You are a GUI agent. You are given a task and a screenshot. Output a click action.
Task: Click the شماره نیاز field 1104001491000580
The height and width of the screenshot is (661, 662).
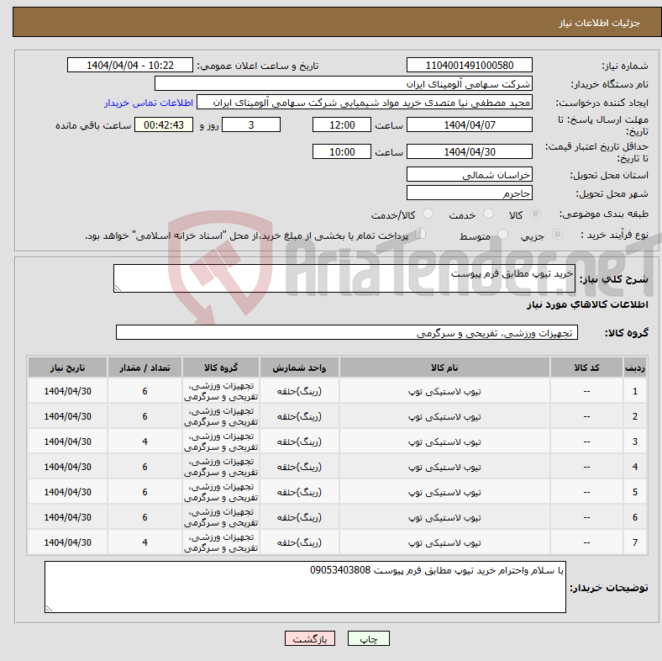coord(469,66)
